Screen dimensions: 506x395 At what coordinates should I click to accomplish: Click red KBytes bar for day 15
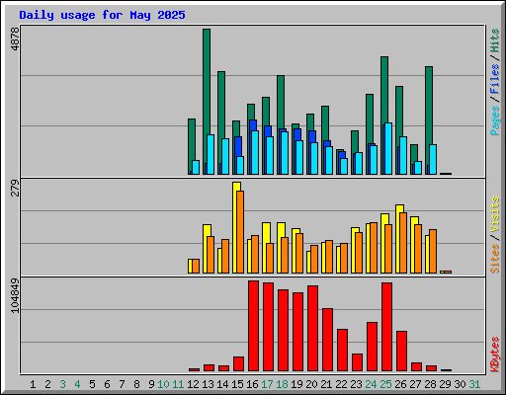click(x=238, y=363)
